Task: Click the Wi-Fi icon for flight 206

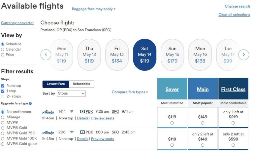Action: (72, 132)
